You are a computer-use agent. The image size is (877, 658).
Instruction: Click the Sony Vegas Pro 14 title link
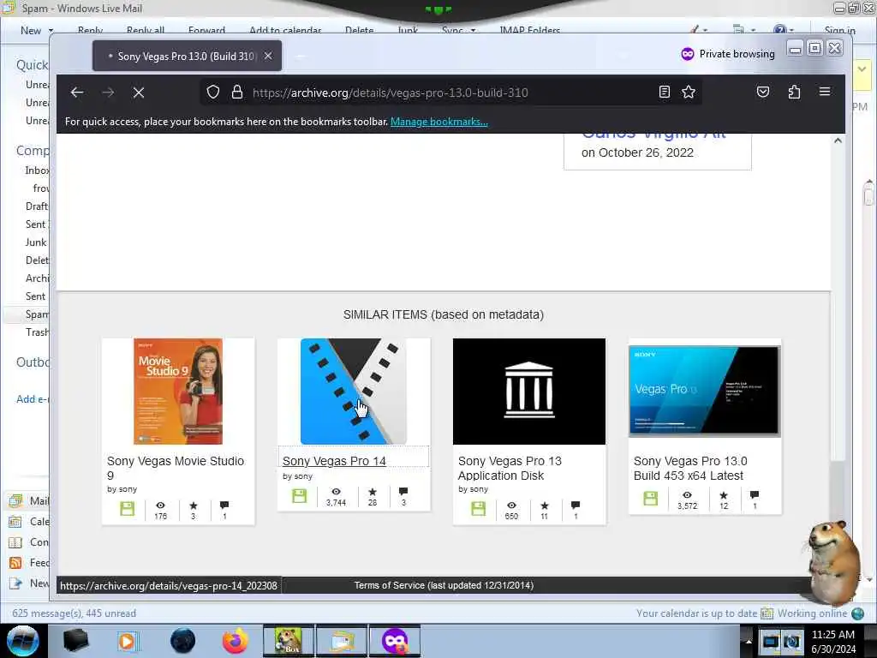pos(334,461)
